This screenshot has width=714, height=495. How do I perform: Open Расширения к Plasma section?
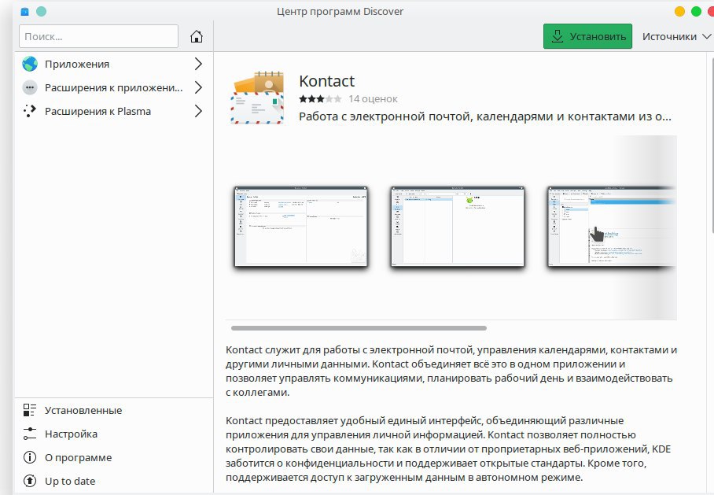click(x=114, y=111)
